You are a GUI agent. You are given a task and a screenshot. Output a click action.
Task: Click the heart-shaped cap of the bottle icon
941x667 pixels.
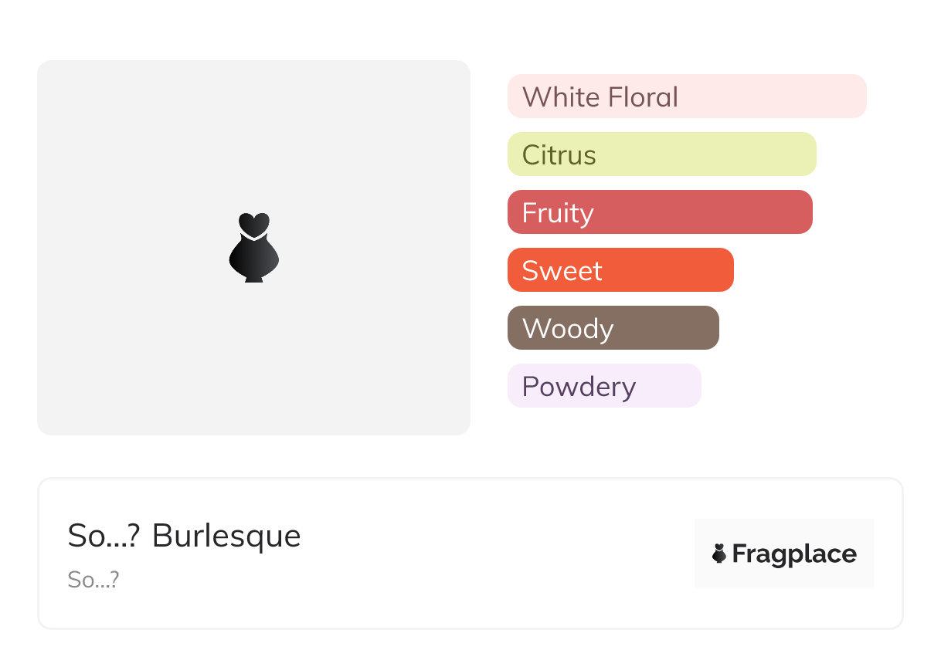(253, 224)
